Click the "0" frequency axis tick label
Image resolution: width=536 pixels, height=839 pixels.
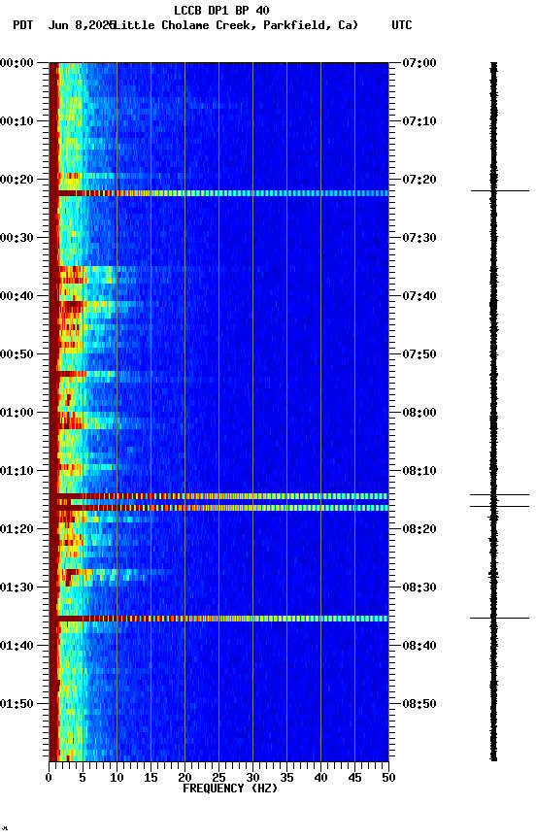pyautogui.click(x=50, y=778)
